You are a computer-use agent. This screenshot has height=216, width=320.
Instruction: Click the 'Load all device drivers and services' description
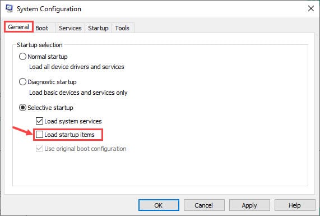[x=77, y=67]
